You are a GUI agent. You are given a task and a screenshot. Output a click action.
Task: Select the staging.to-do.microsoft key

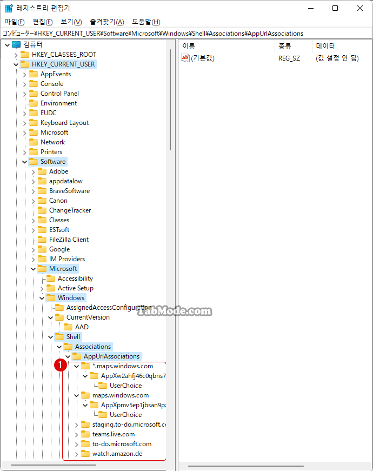point(129,424)
